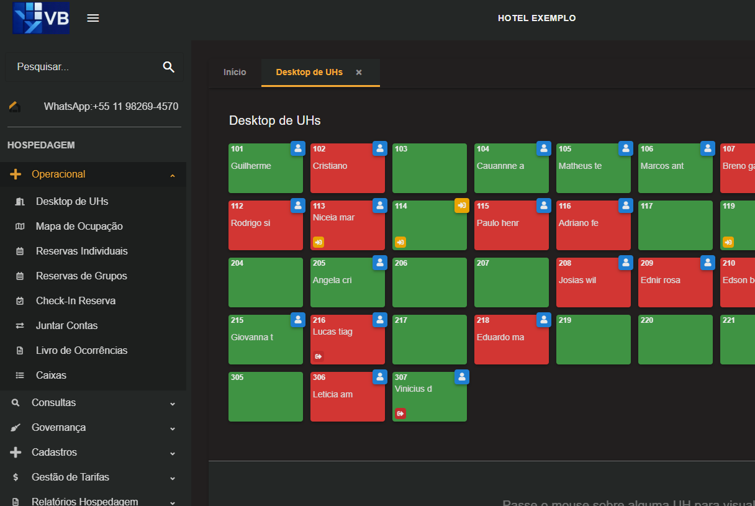This screenshot has height=506, width=755.
Task: Click the yellow check-in icon atop room 114
Action: 462,206
